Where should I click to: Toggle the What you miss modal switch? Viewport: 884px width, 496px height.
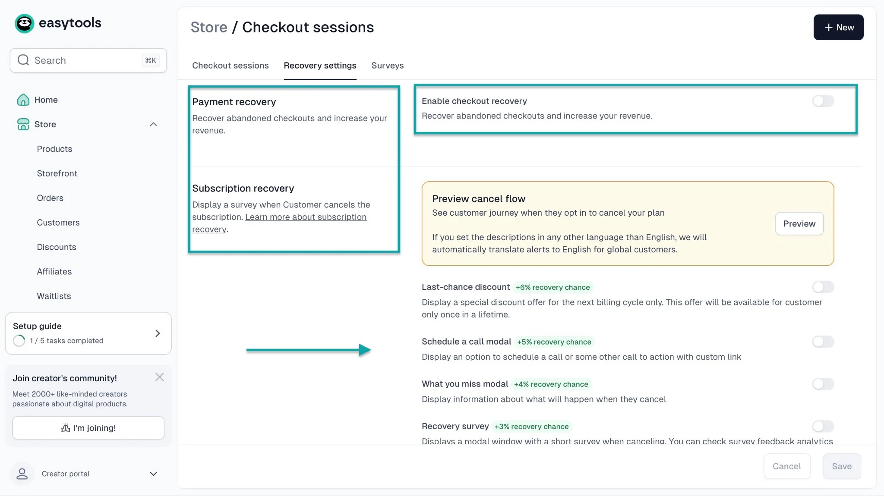823,384
